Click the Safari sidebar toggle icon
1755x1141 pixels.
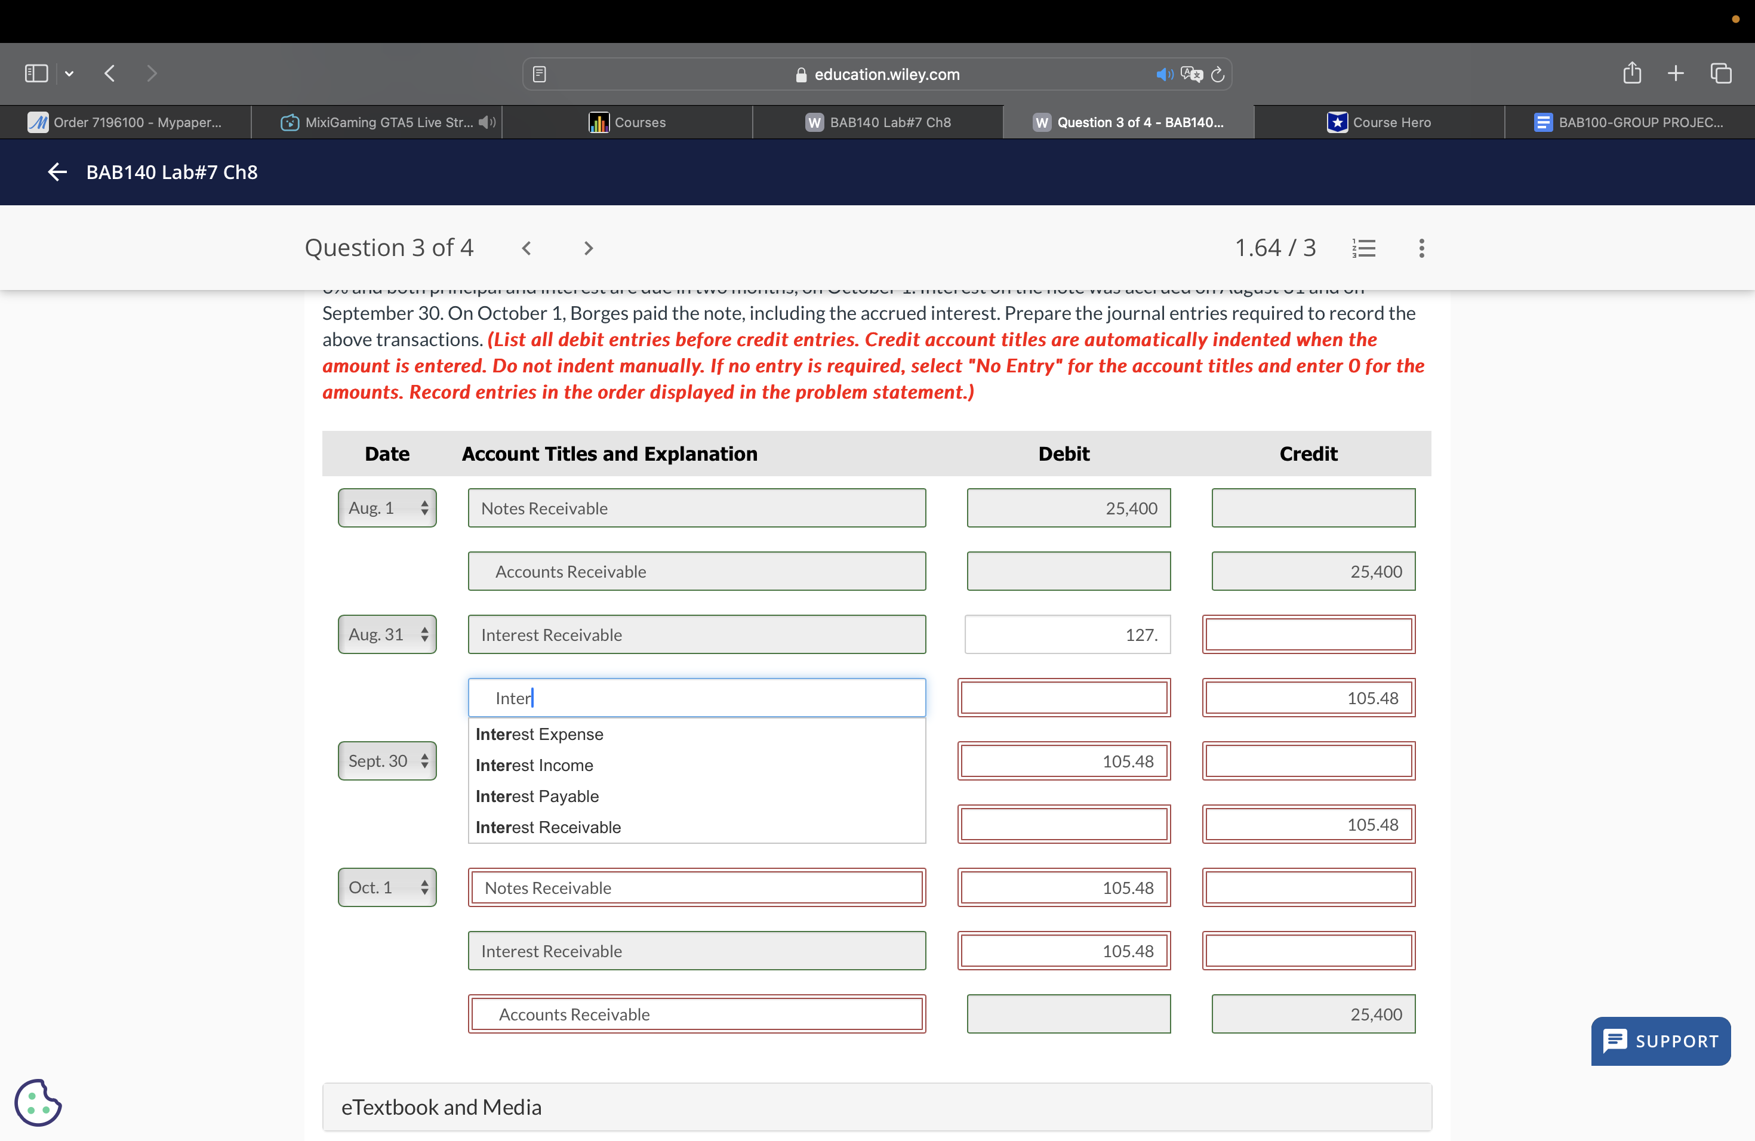click(36, 74)
